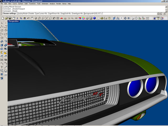Screen dimensions: 168x126
Task: Click the Paste clipboard icon
Action: [x=25, y=18]
